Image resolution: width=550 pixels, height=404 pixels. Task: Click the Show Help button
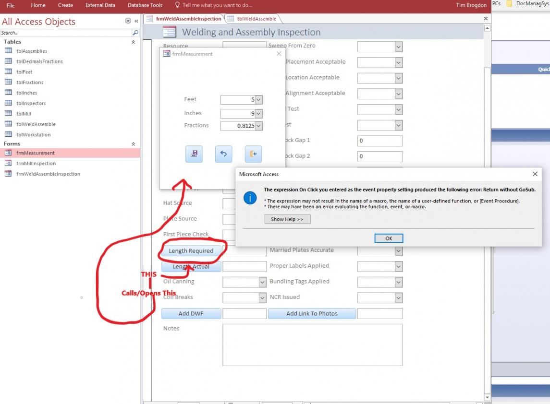[287, 219]
